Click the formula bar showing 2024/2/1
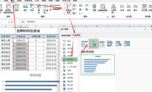This screenshot has height=92, width=152. tap(89, 22)
